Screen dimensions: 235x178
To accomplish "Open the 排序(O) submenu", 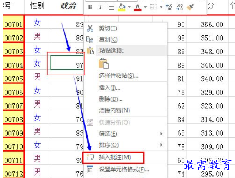I will (x=109, y=145).
